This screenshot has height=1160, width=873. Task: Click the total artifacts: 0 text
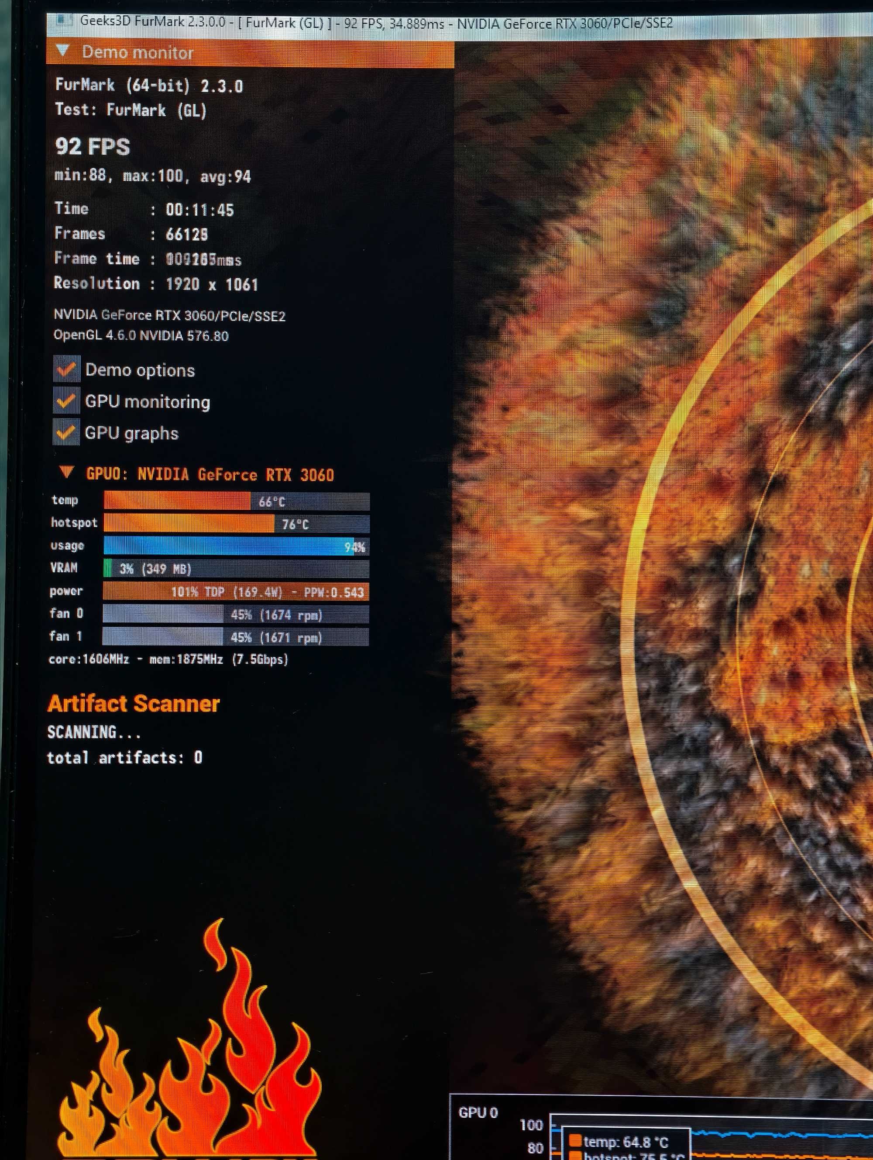point(125,757)
